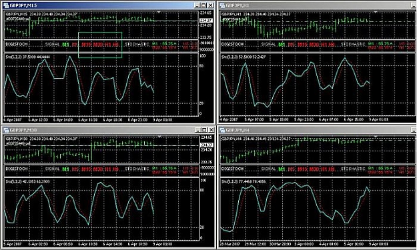Click the 233.75 price scale value in M15 window
This screenshot has height=250, width=417.
click(x=206, y=37)
